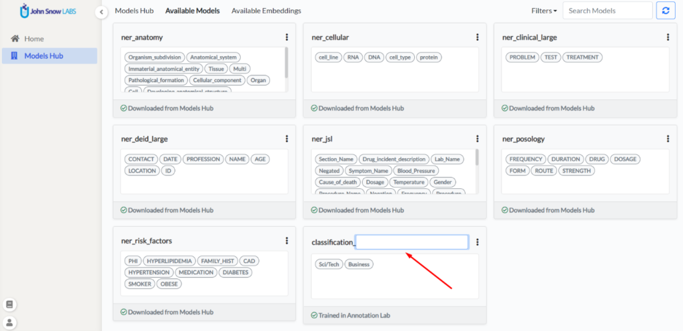Click the Business label tag
Viewport: 683px width, 331px height.
coord(359,264)
